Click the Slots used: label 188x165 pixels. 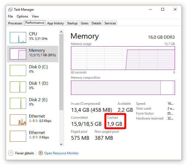tap(144, 109)
